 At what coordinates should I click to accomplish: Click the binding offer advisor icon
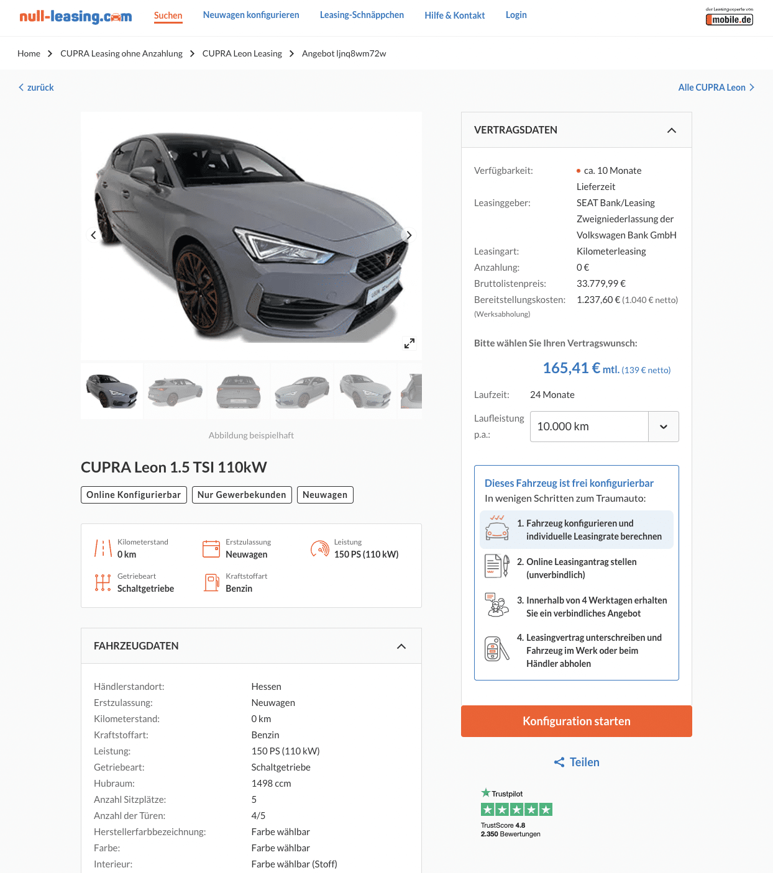pyautogui.click(x=497, y=605)
